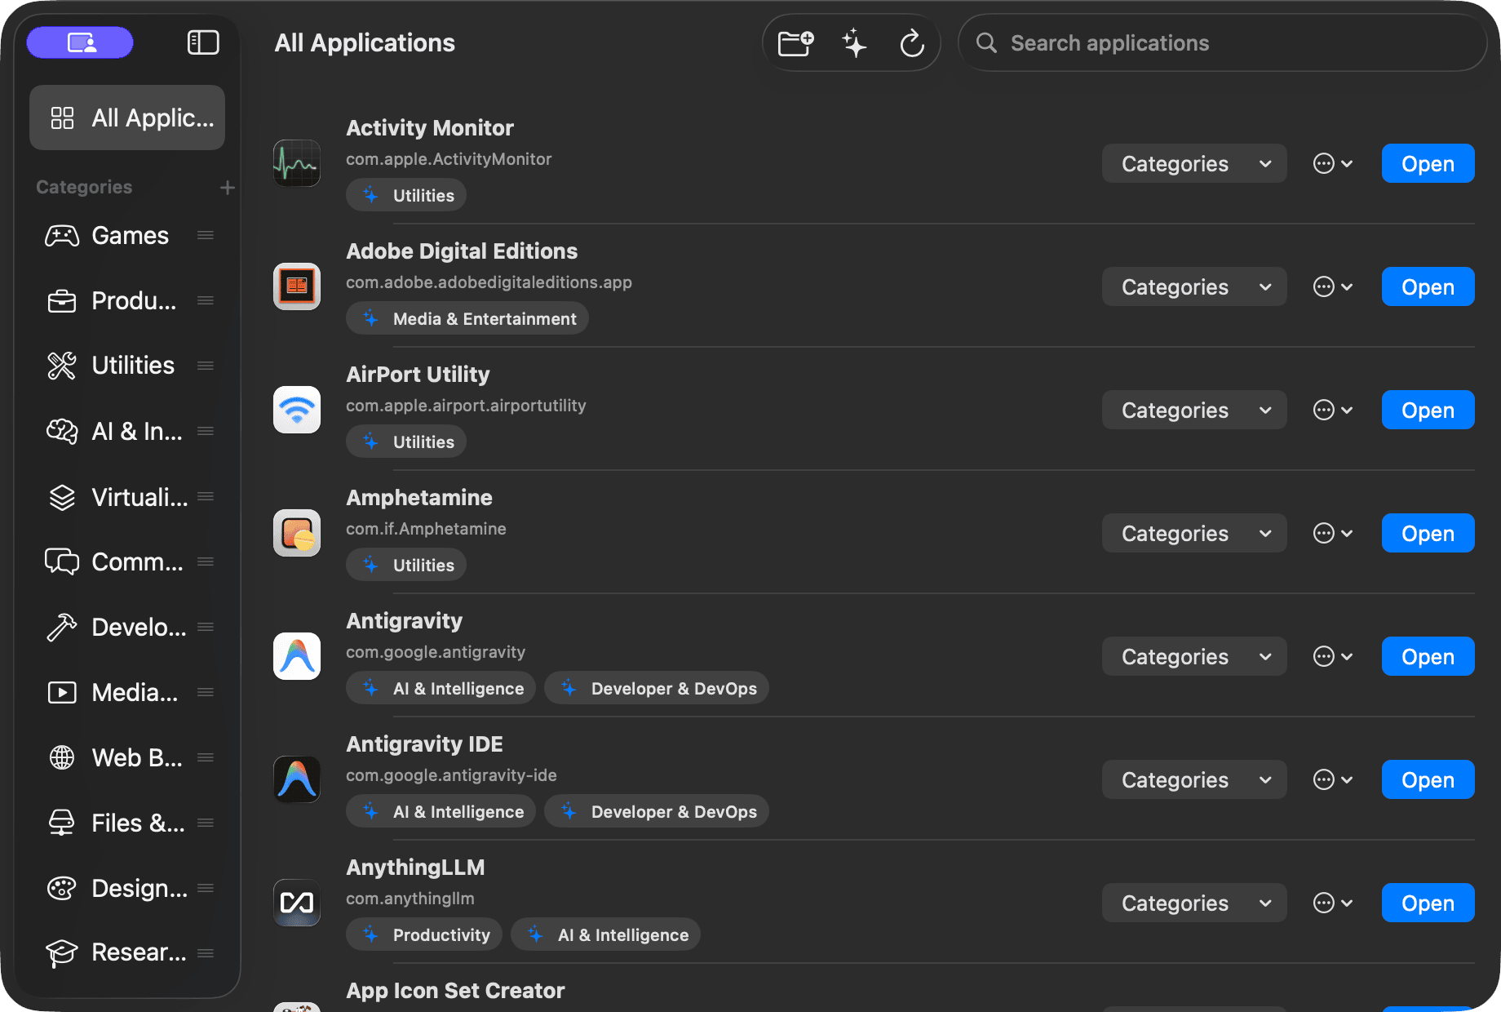Click the reorder handle beside Virtualization

[206, 496]
